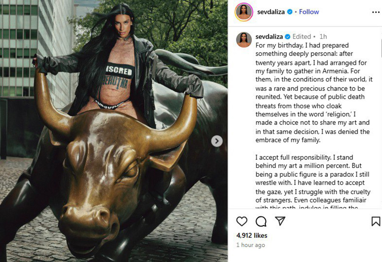Click the 1 hour ago timestamp
This screenshot has width=382, height=262.
(x=250, y=245)
